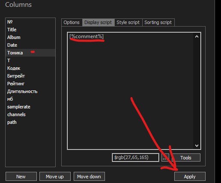221x183 pixels.
Task: Click inside the [%comment%] script text area
Action: coord(131,91)
